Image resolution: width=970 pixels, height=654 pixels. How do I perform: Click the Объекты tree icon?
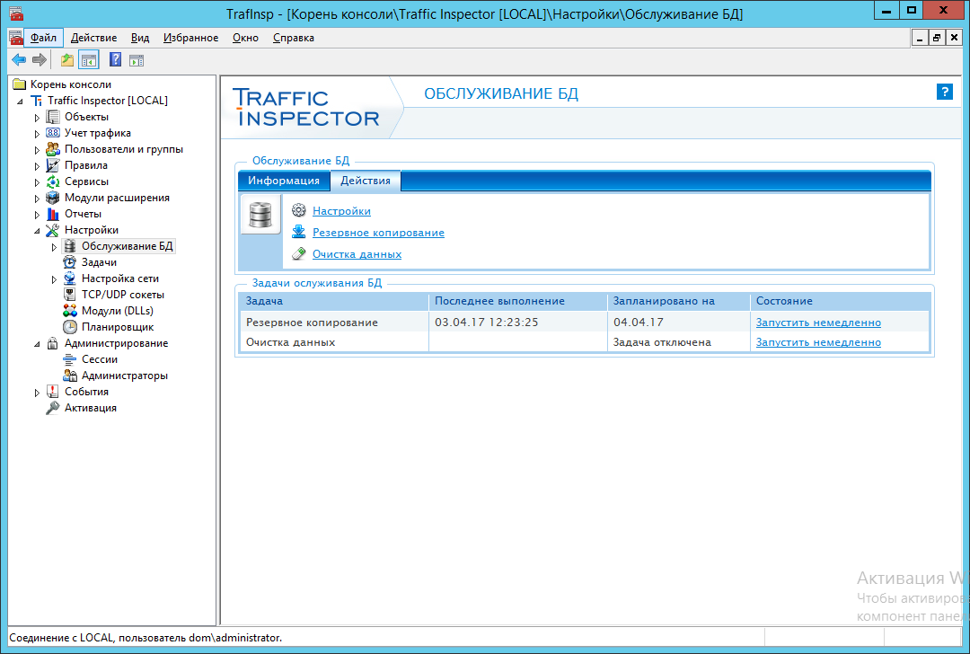tap(53, 117)
